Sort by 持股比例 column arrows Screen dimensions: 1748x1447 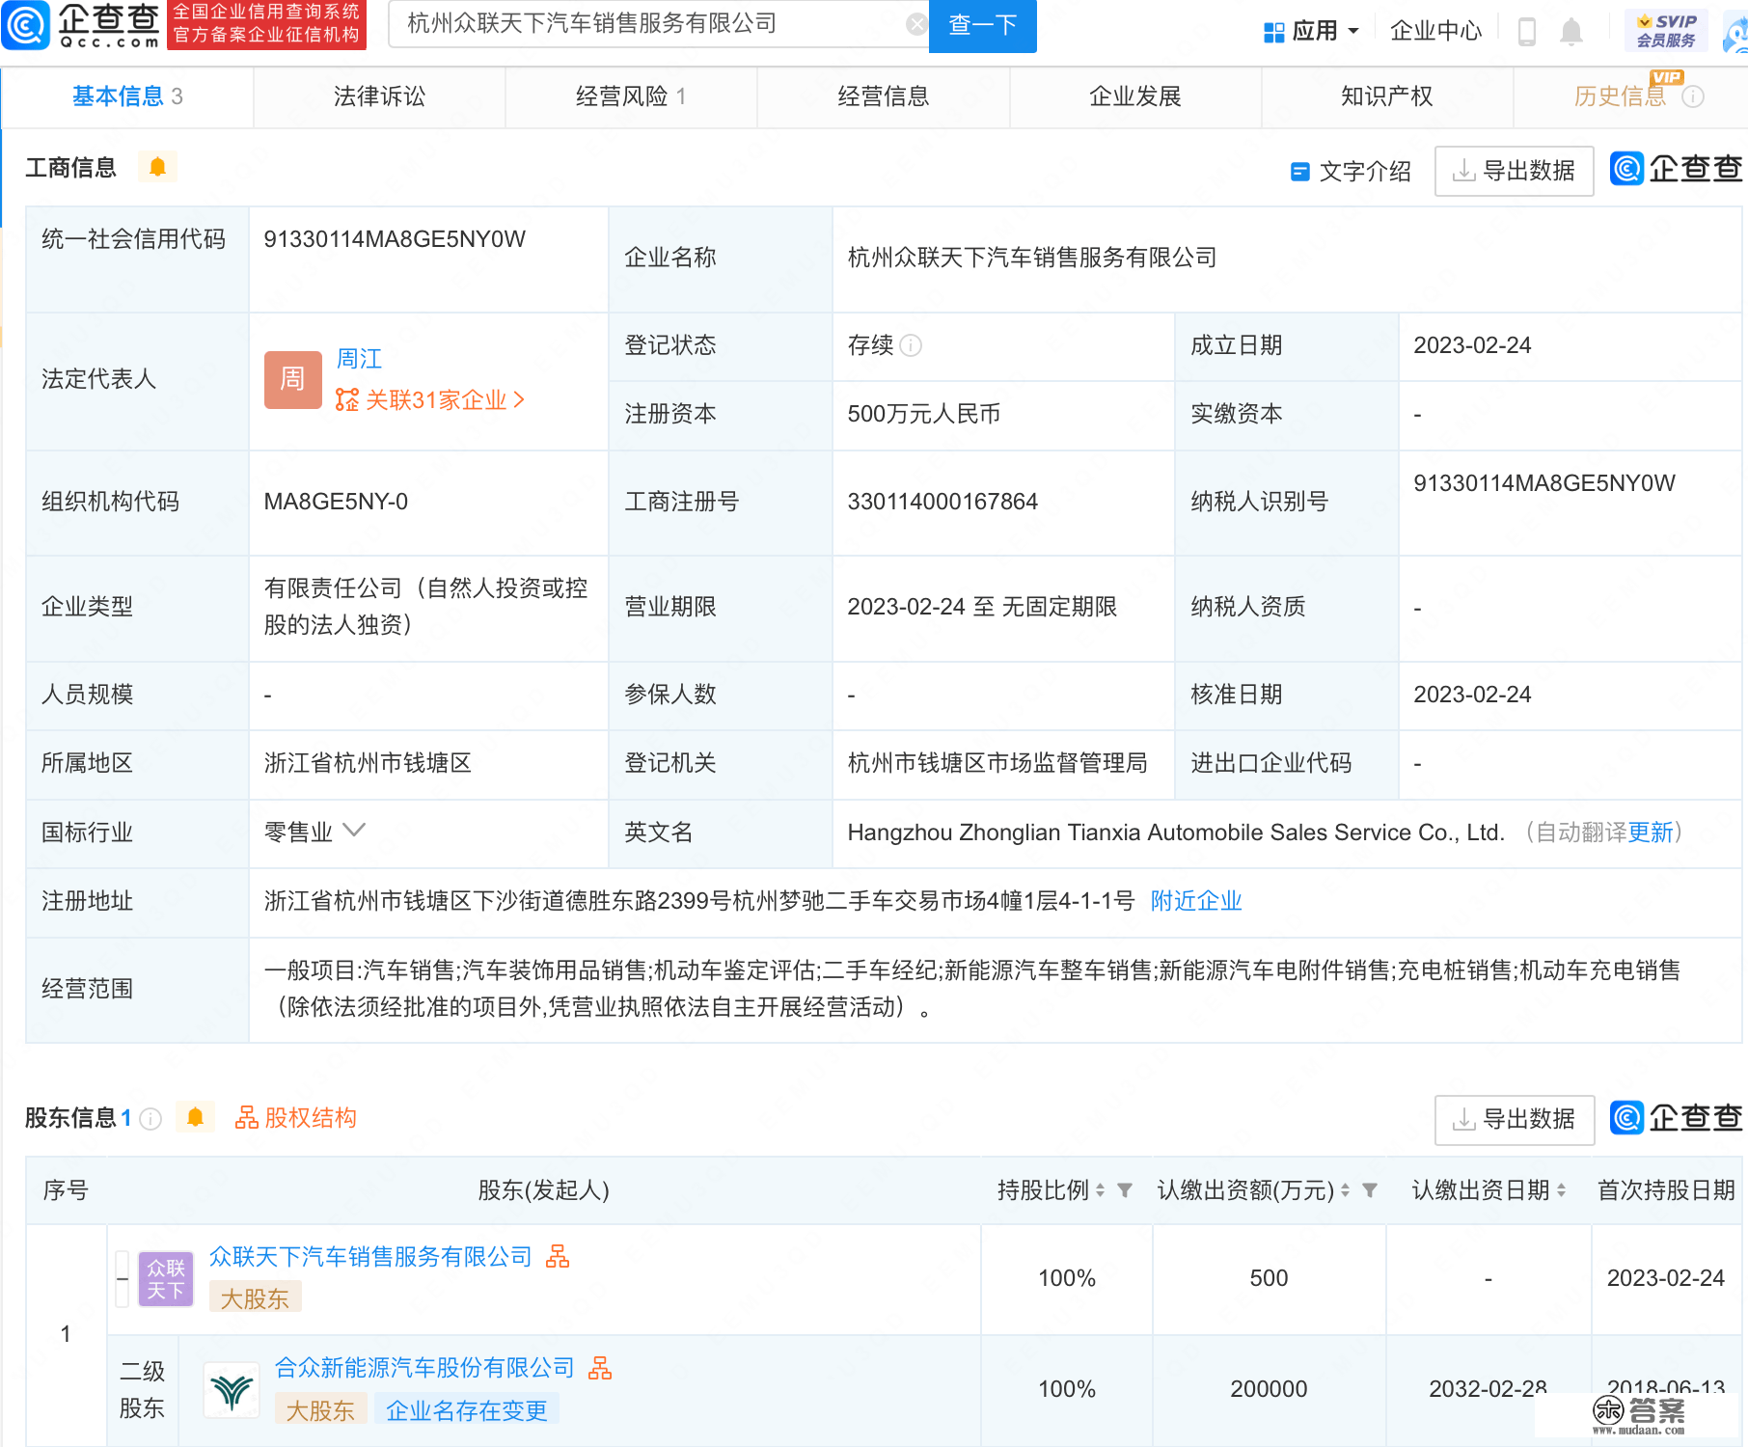pyautogui.click(x=1100, y=1190)
